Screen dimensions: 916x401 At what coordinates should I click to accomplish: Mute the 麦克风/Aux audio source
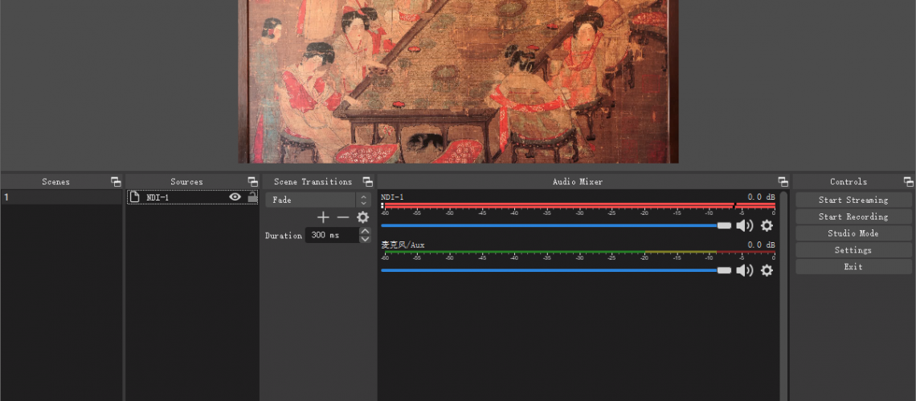744,270
